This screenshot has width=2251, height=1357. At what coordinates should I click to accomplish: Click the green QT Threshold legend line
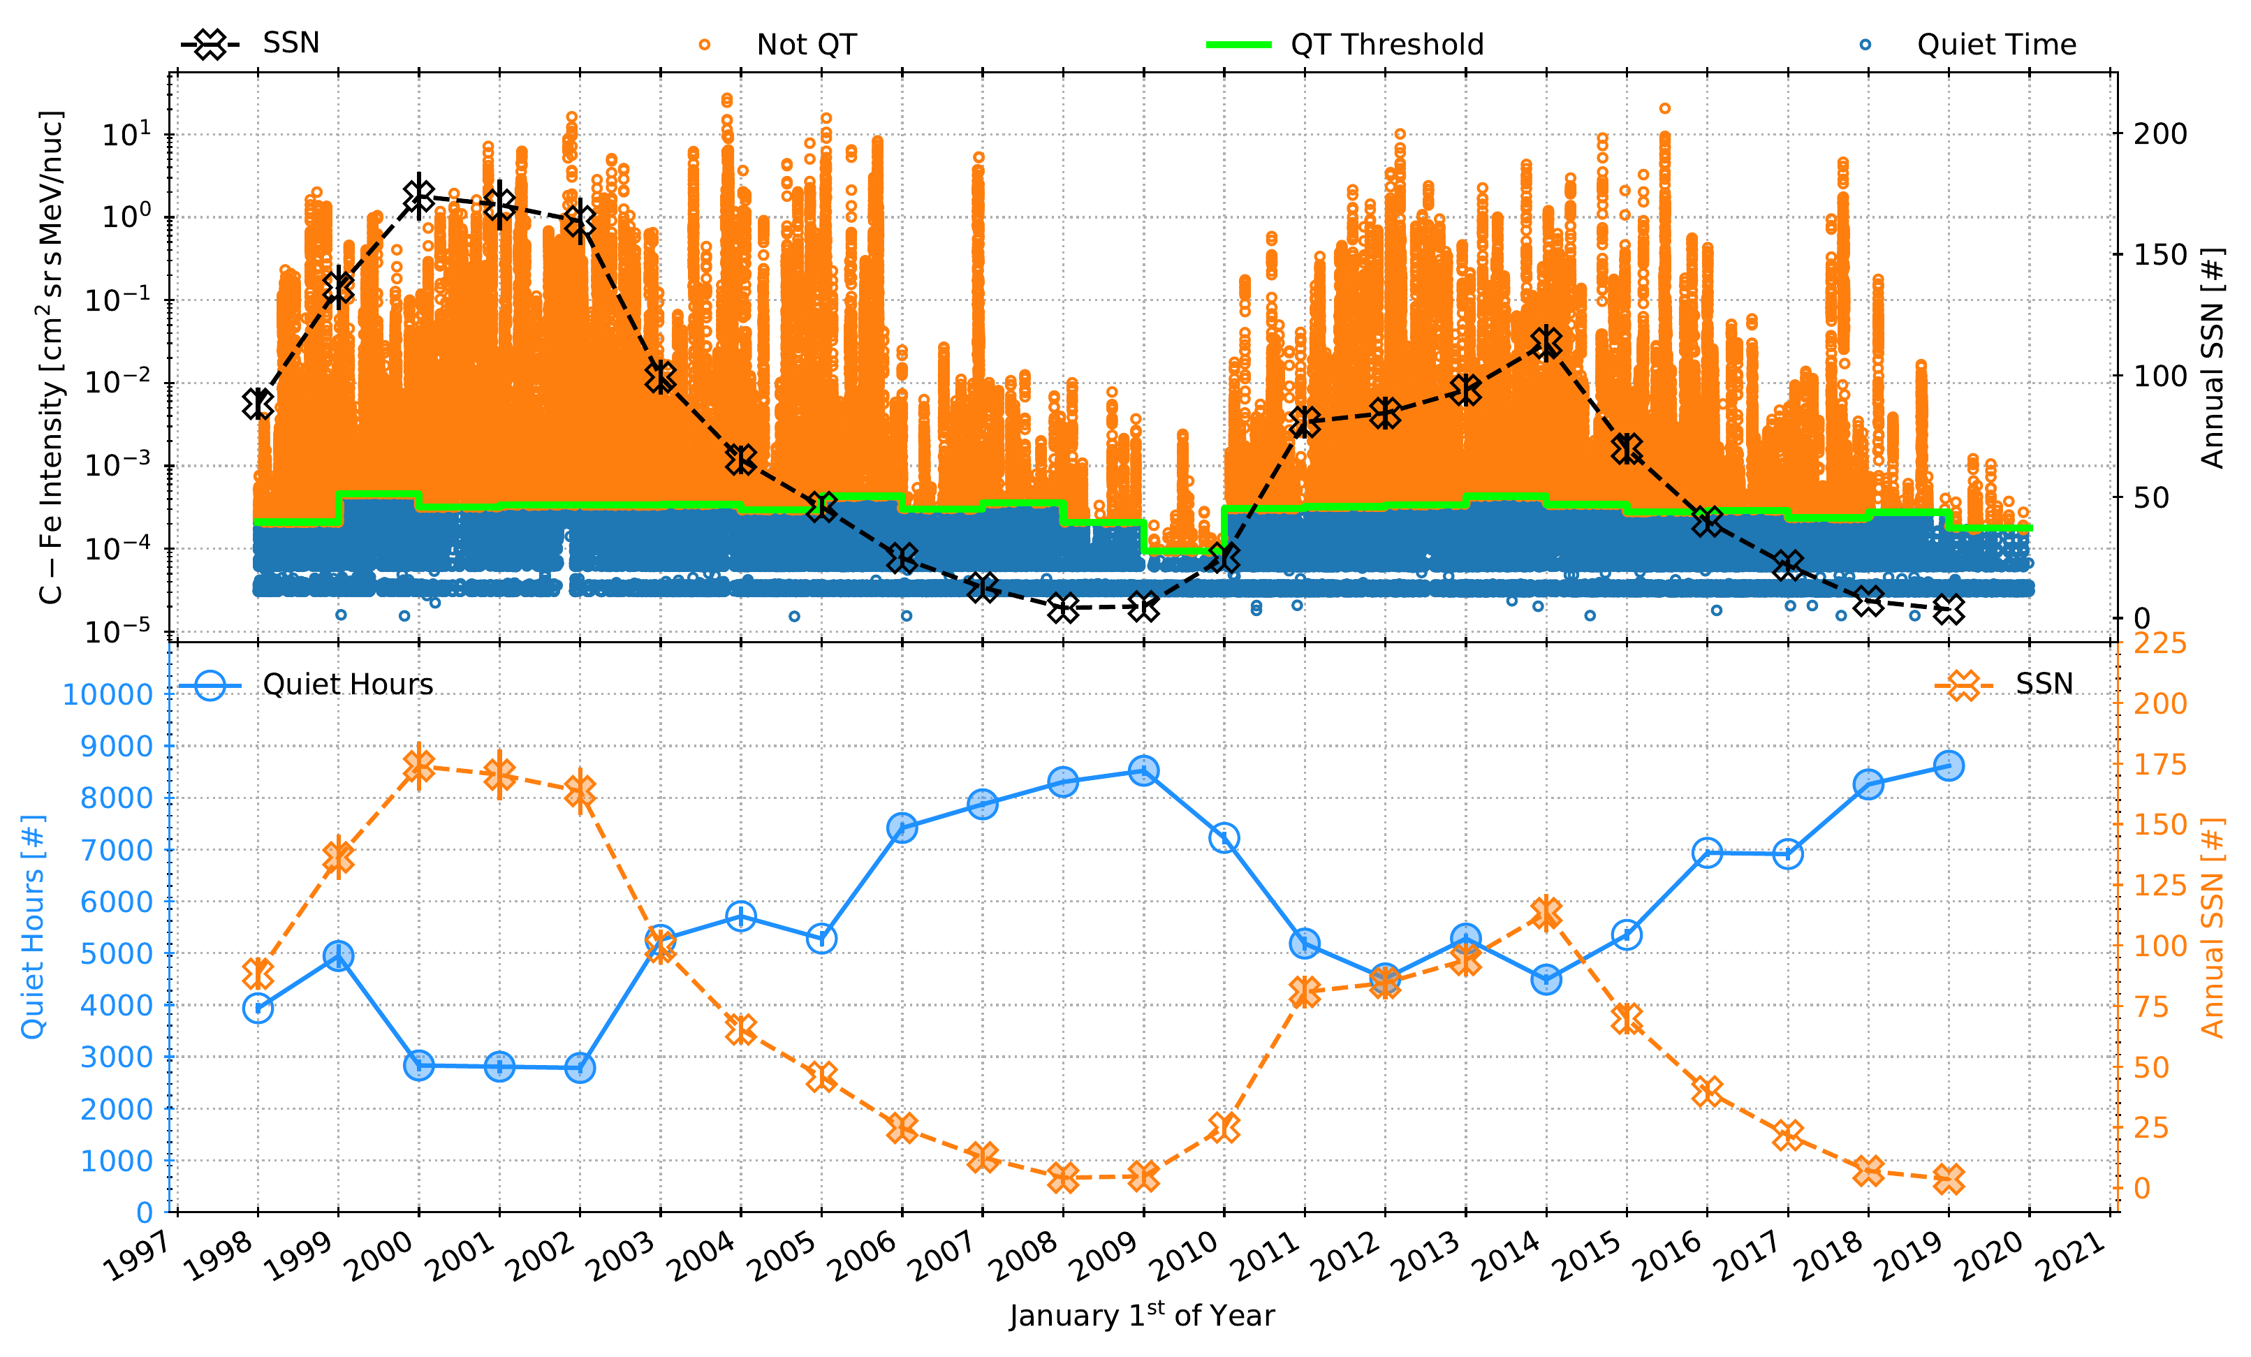pos(1238,44)
